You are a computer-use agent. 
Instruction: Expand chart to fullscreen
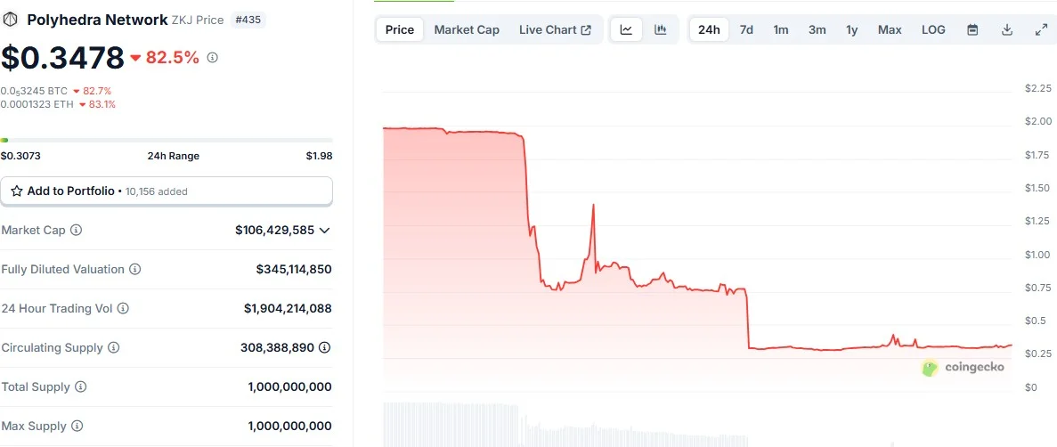click(1041, 29)
